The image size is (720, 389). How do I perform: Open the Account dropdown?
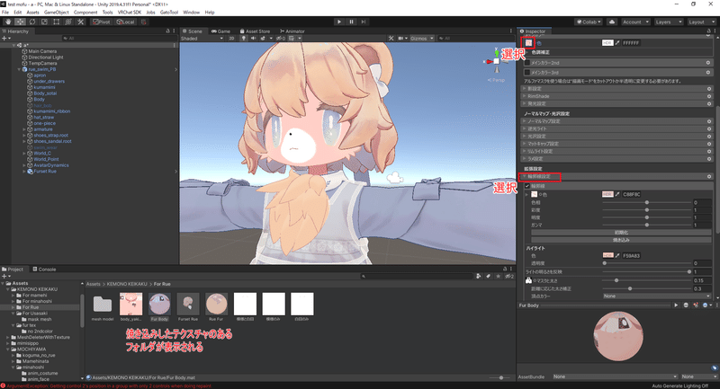pyautogui.click(x=635, y=22)
